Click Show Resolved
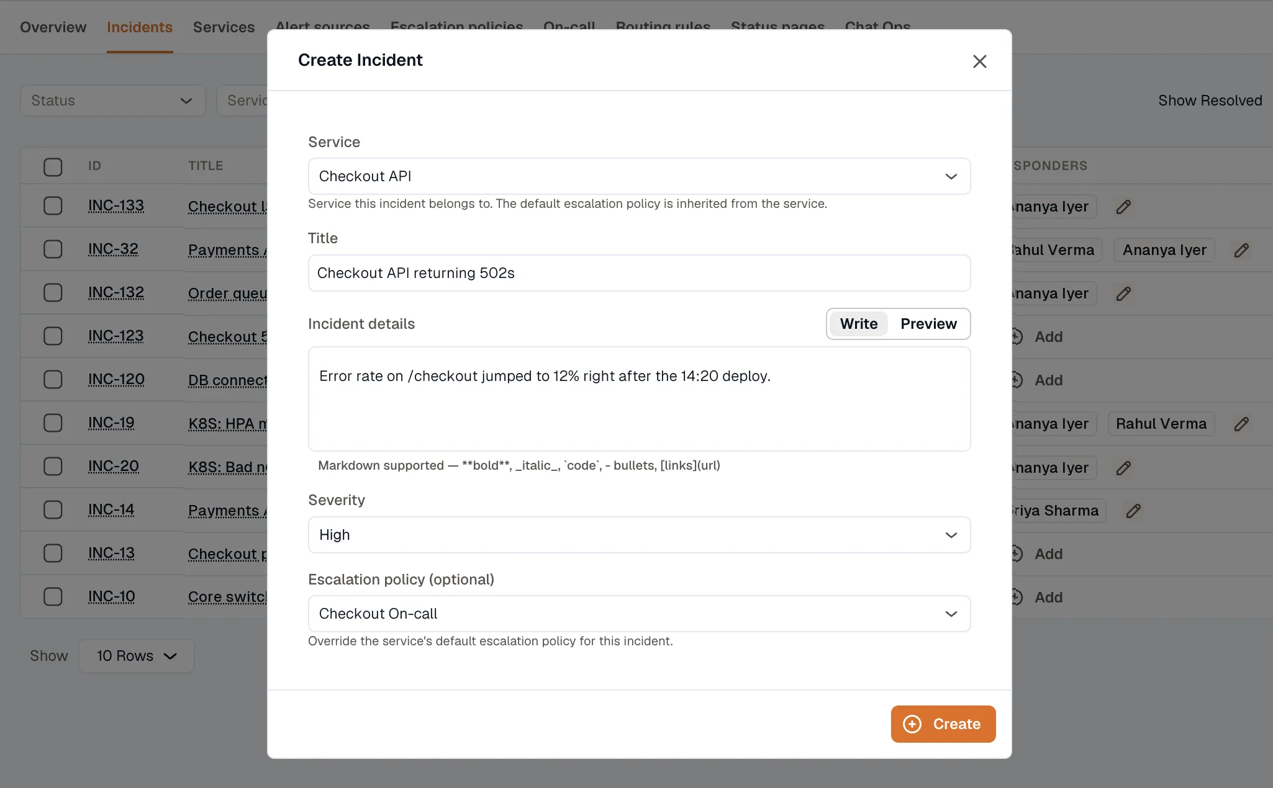 1210,101
